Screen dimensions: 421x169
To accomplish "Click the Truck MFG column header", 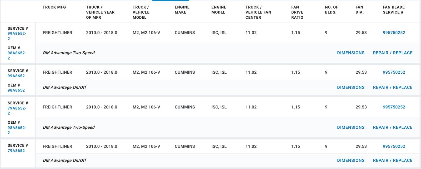I will point(54,7).
